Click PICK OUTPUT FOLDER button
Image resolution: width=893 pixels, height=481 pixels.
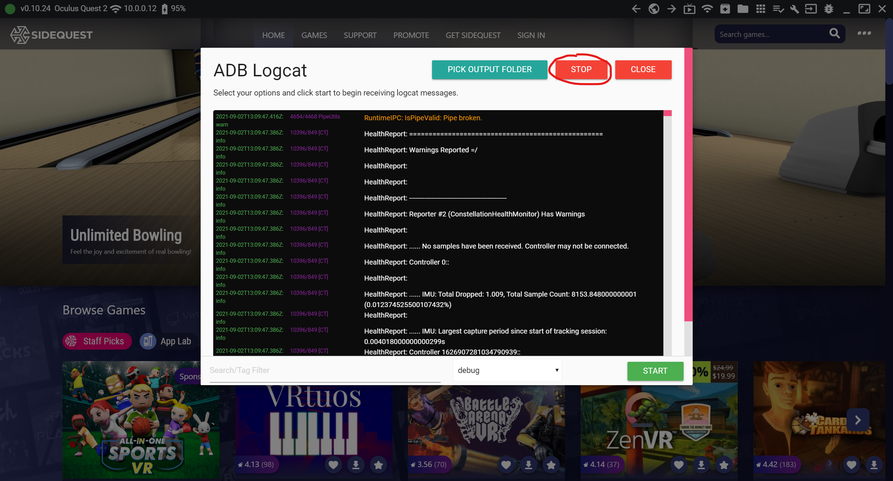pos(489,69)
